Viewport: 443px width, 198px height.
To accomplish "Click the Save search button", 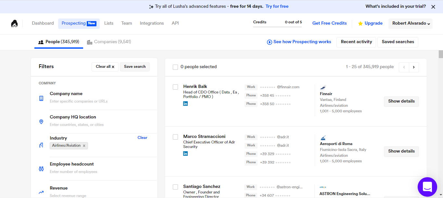I will coord(135,67).
